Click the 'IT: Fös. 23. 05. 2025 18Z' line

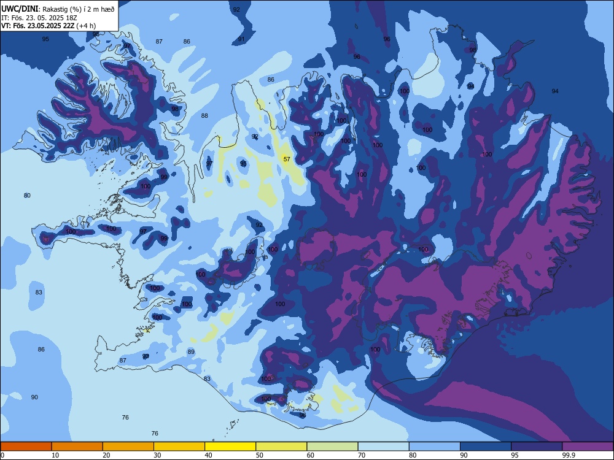pyautogui.click(x=39, y=18)
